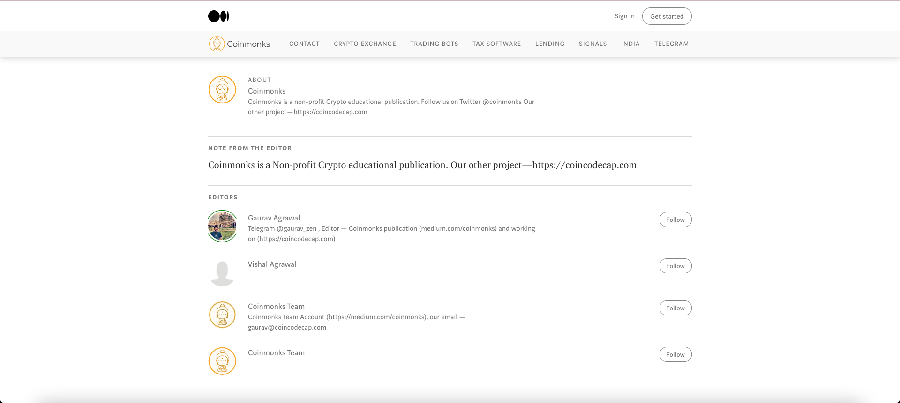Open Coinmonks Team name above email description
This screenshot has width=900, height=403.
click(276, 307)
